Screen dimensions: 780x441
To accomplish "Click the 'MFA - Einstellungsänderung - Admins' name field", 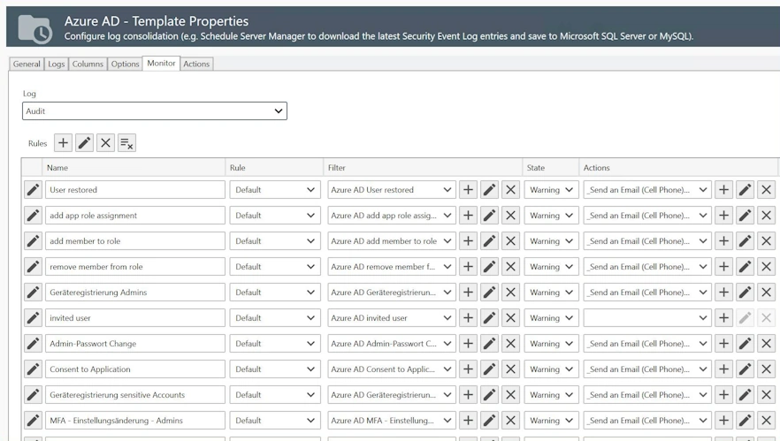I will pyautogui.click(x=134, y=420).
